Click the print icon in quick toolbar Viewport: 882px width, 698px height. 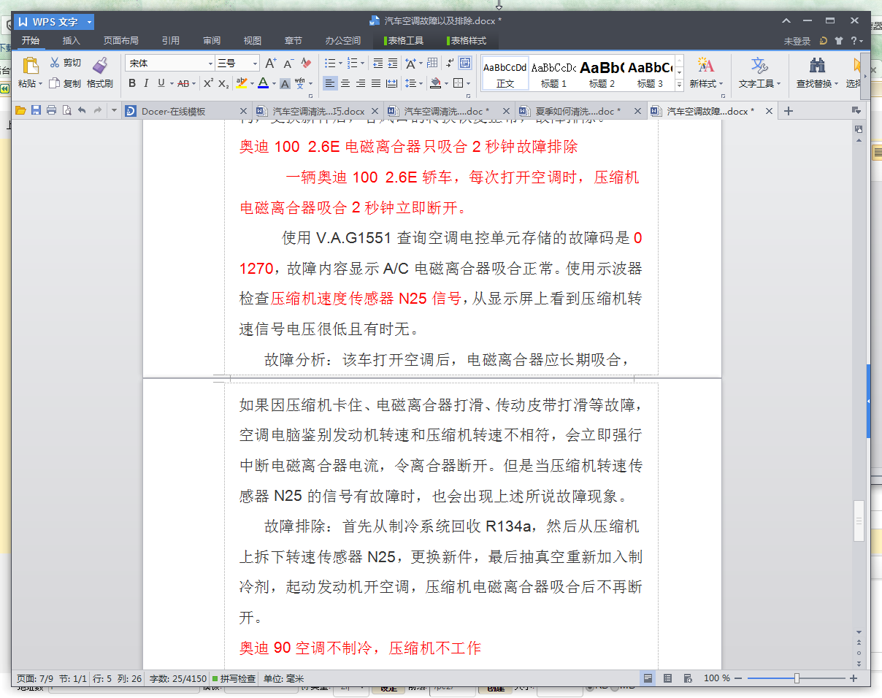(51, 111)
